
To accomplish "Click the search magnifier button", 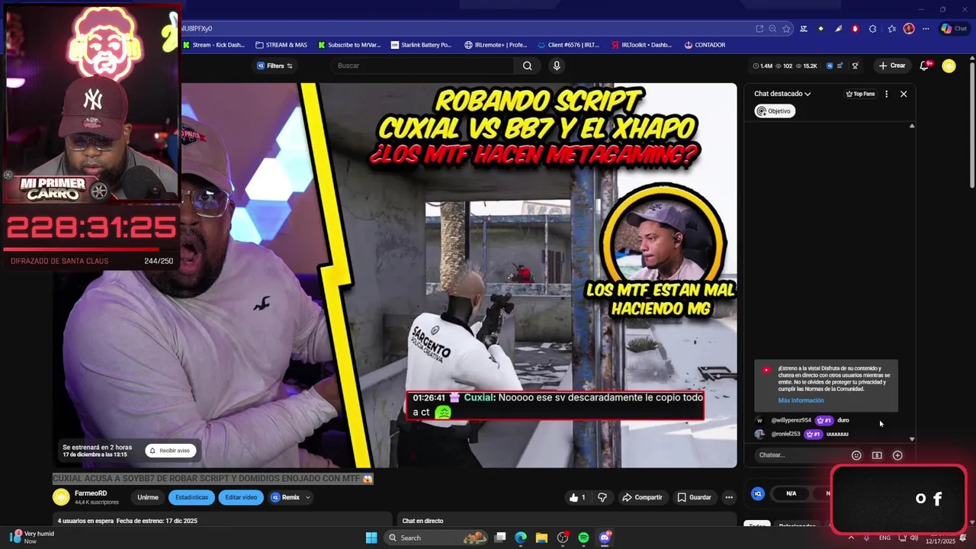I will click(527, 66).
